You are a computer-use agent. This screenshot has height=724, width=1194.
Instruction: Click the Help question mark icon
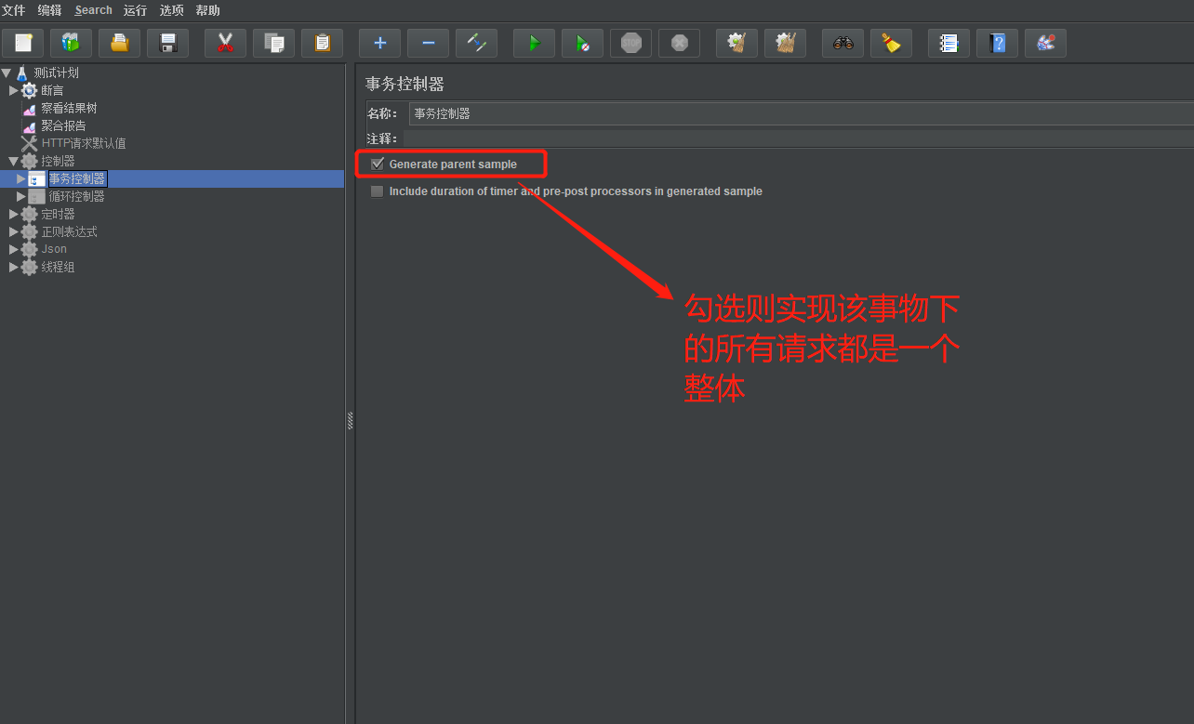click(997, 43)
